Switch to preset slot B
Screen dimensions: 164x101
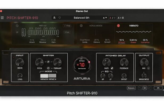tap(115, 18)
